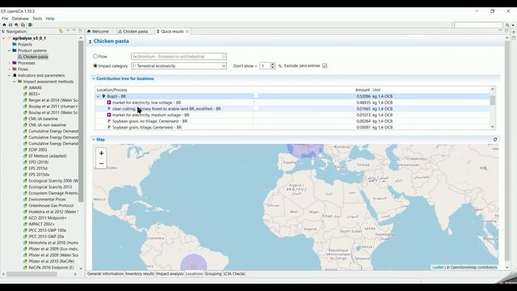Close the Quick results tab

187,32
